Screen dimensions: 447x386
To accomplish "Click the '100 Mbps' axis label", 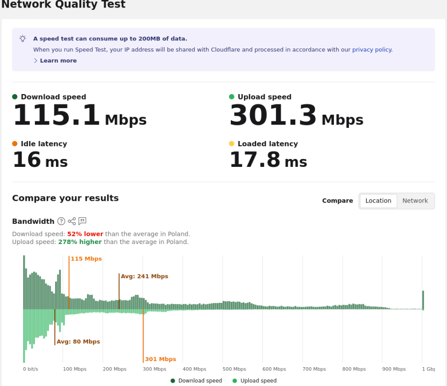I will click(x=75, y=369).
